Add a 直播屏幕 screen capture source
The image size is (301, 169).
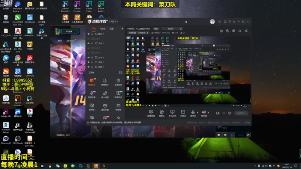151,113
